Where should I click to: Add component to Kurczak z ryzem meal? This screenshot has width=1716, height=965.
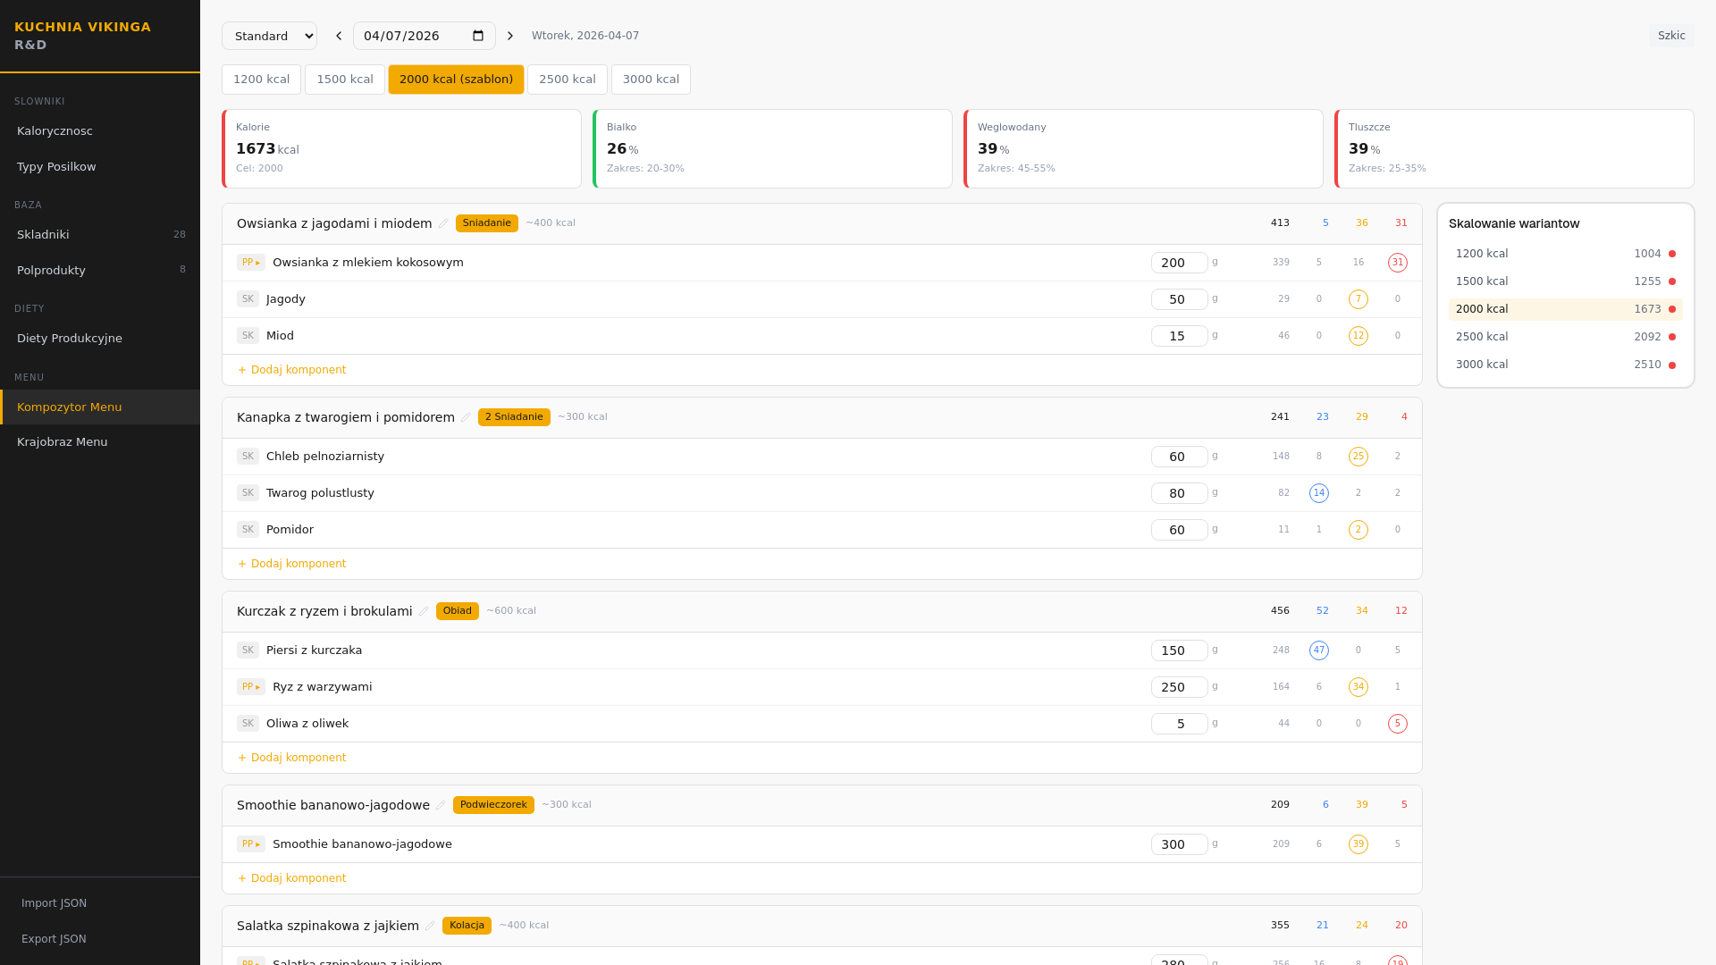click(x=292, y=758)
